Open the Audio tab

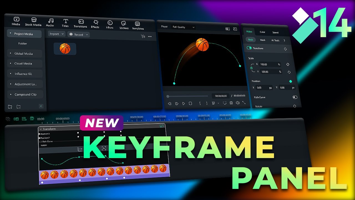50,22
